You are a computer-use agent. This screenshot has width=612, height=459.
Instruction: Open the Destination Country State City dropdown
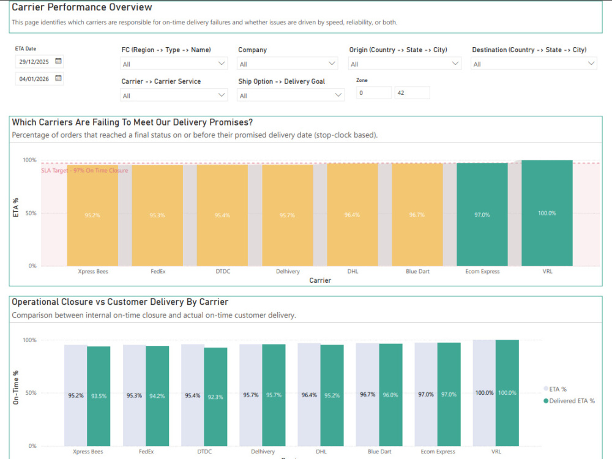tap(534, 64)
